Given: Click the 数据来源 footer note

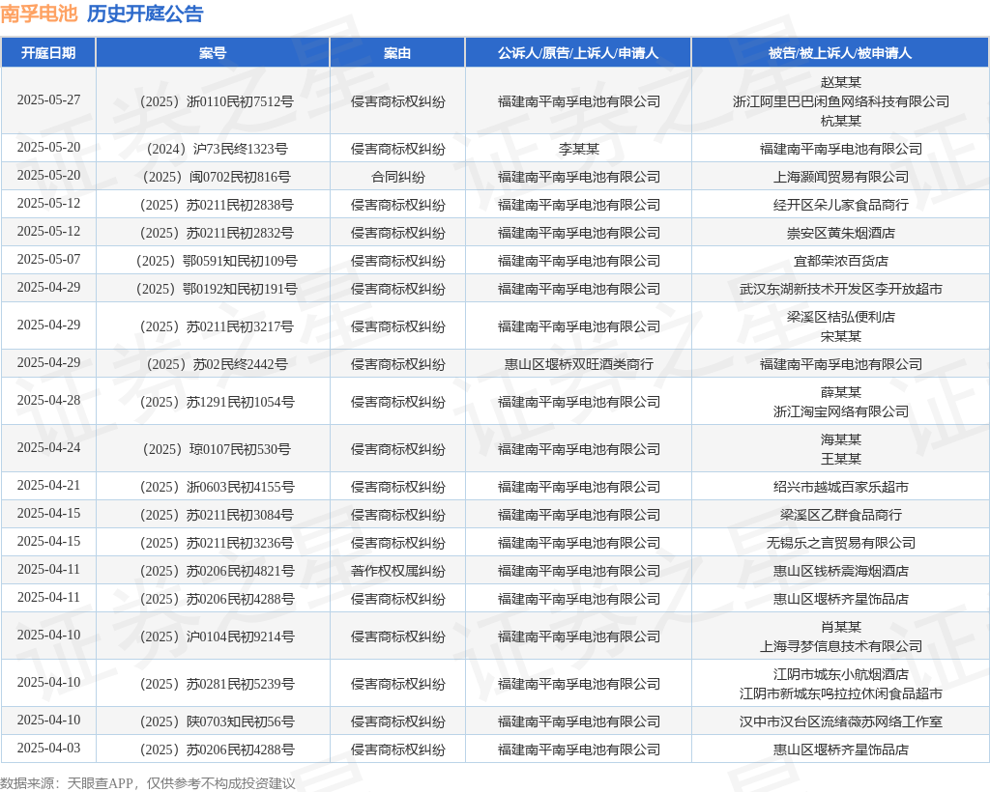Looking at the screenshot, I should [148, 783].
